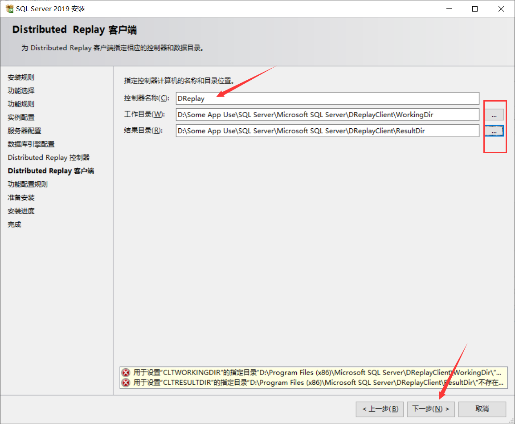The image size is (515, 424).
Task: Click the 控制器名称(C) label
Action: pos(147,98)
